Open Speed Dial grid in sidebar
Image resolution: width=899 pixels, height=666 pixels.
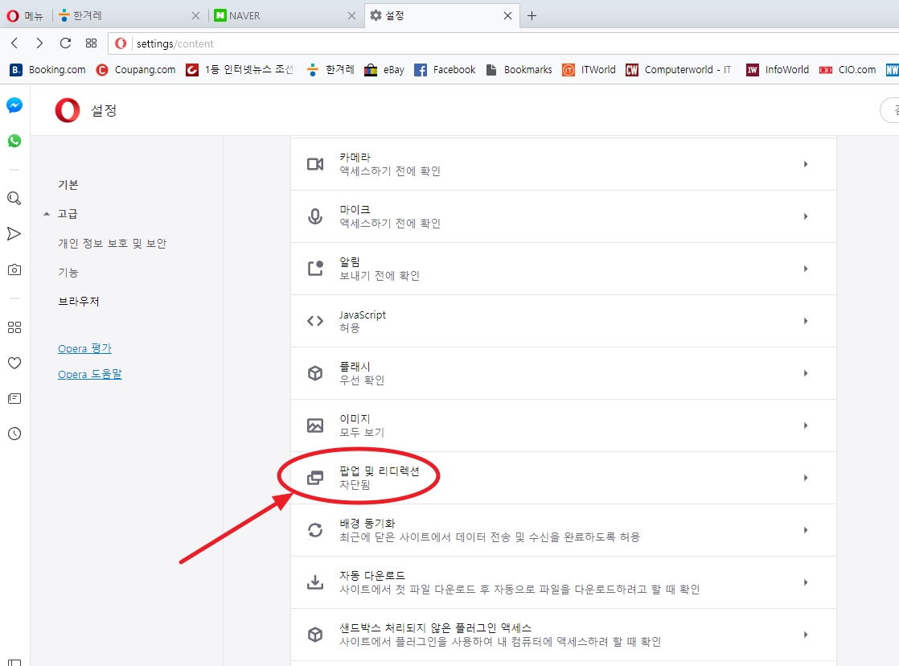[x=14, y=327]
